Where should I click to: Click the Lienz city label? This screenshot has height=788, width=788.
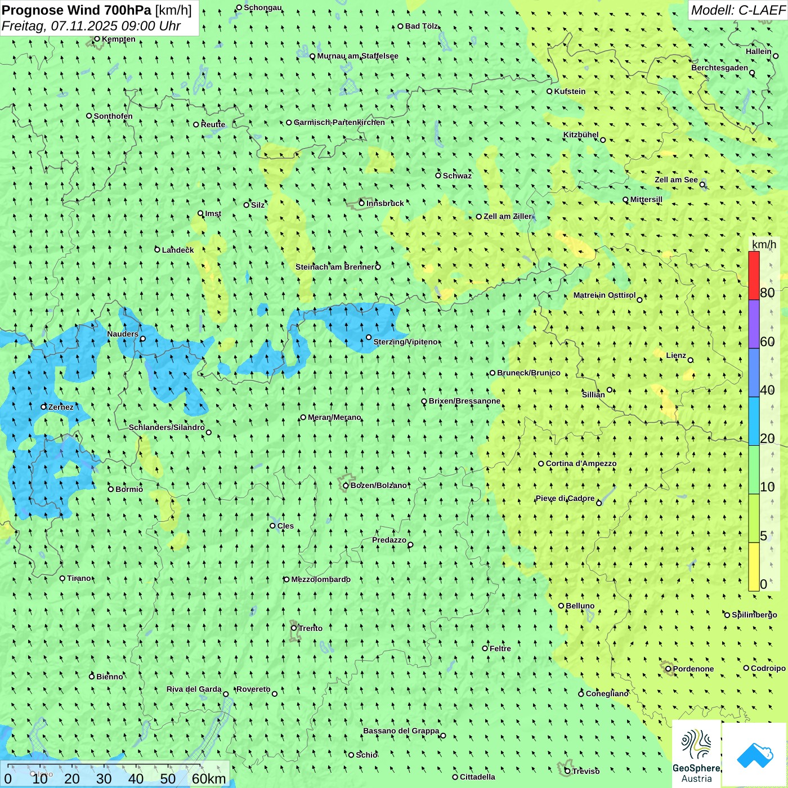point(676,355)
